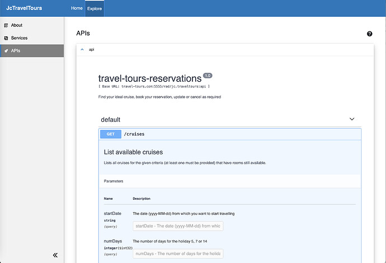Screen dimensions: 386x263
Task: Click the List available cruises heading
Action: [133, 152]
